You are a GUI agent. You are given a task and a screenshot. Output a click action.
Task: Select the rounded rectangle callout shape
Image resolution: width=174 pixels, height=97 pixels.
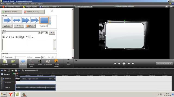[x=44, y=20]
